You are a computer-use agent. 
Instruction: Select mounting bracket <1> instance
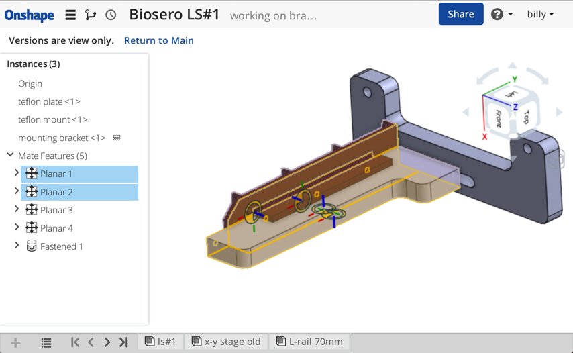click(x=62, y=138)
